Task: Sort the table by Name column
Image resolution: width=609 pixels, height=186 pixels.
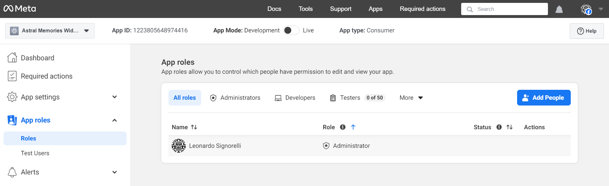Action: (194, 127)
